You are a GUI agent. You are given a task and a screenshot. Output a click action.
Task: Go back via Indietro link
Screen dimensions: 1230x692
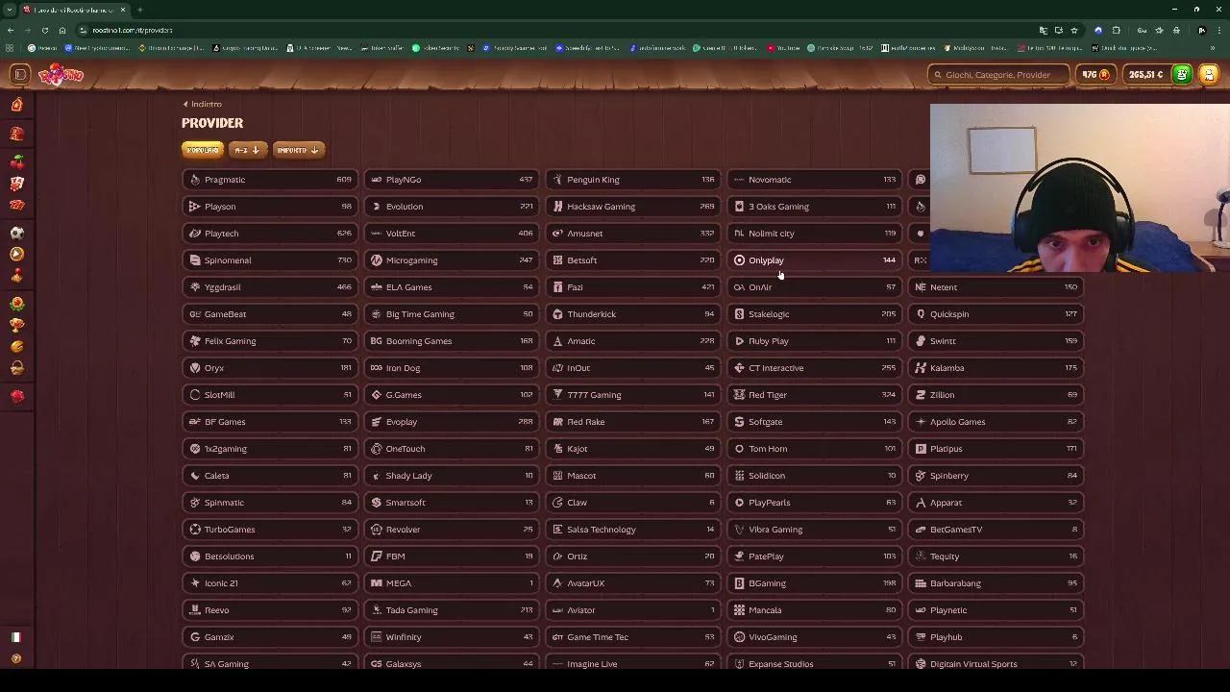click(x=202, y=104)
